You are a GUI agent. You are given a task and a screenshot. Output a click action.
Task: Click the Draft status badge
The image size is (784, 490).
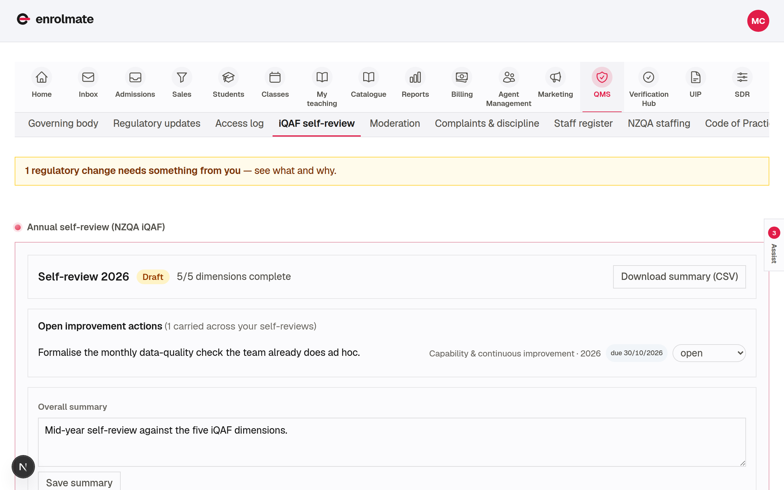pos(153,277)
